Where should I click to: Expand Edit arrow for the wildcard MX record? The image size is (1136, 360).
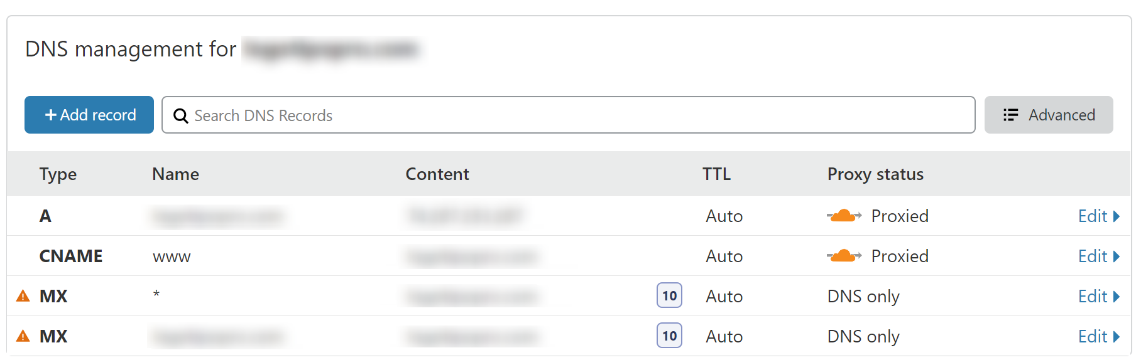(x=1117, y=297)
